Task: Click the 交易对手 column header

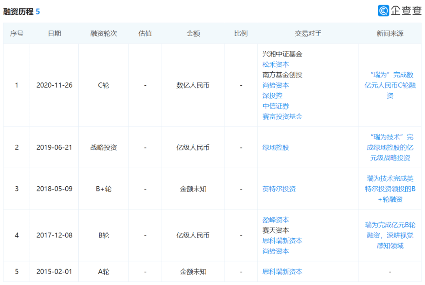Action: point(308,33)
